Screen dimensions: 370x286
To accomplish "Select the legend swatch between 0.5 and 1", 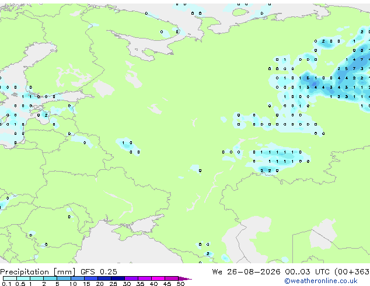I will click(23, 278).
